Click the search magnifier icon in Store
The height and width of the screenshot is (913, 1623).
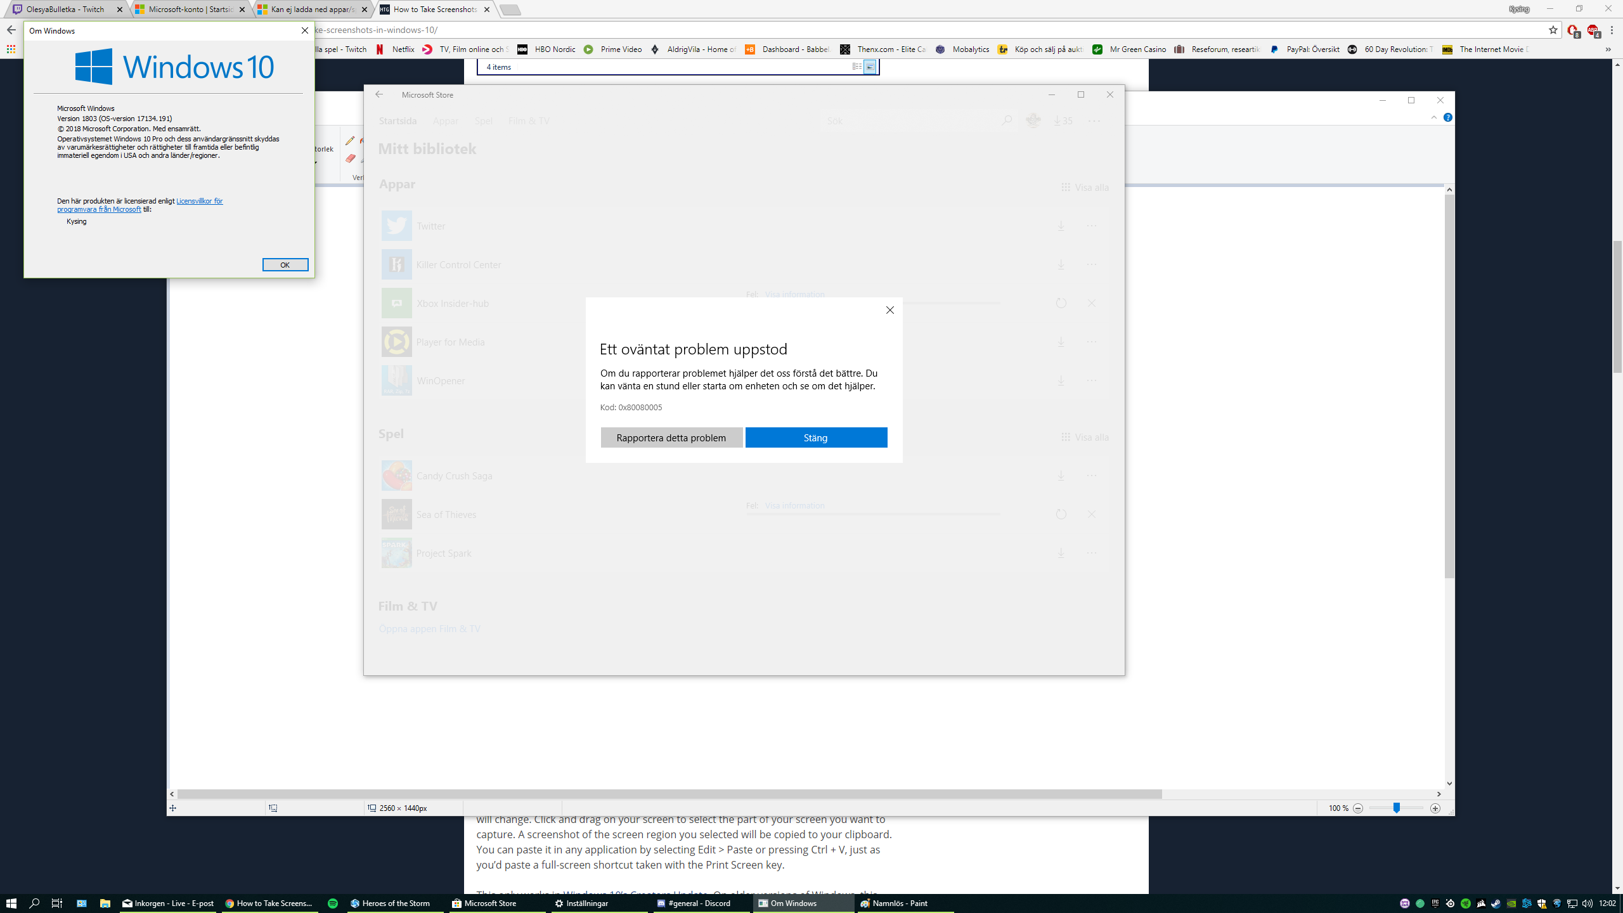click(1007, 120)
